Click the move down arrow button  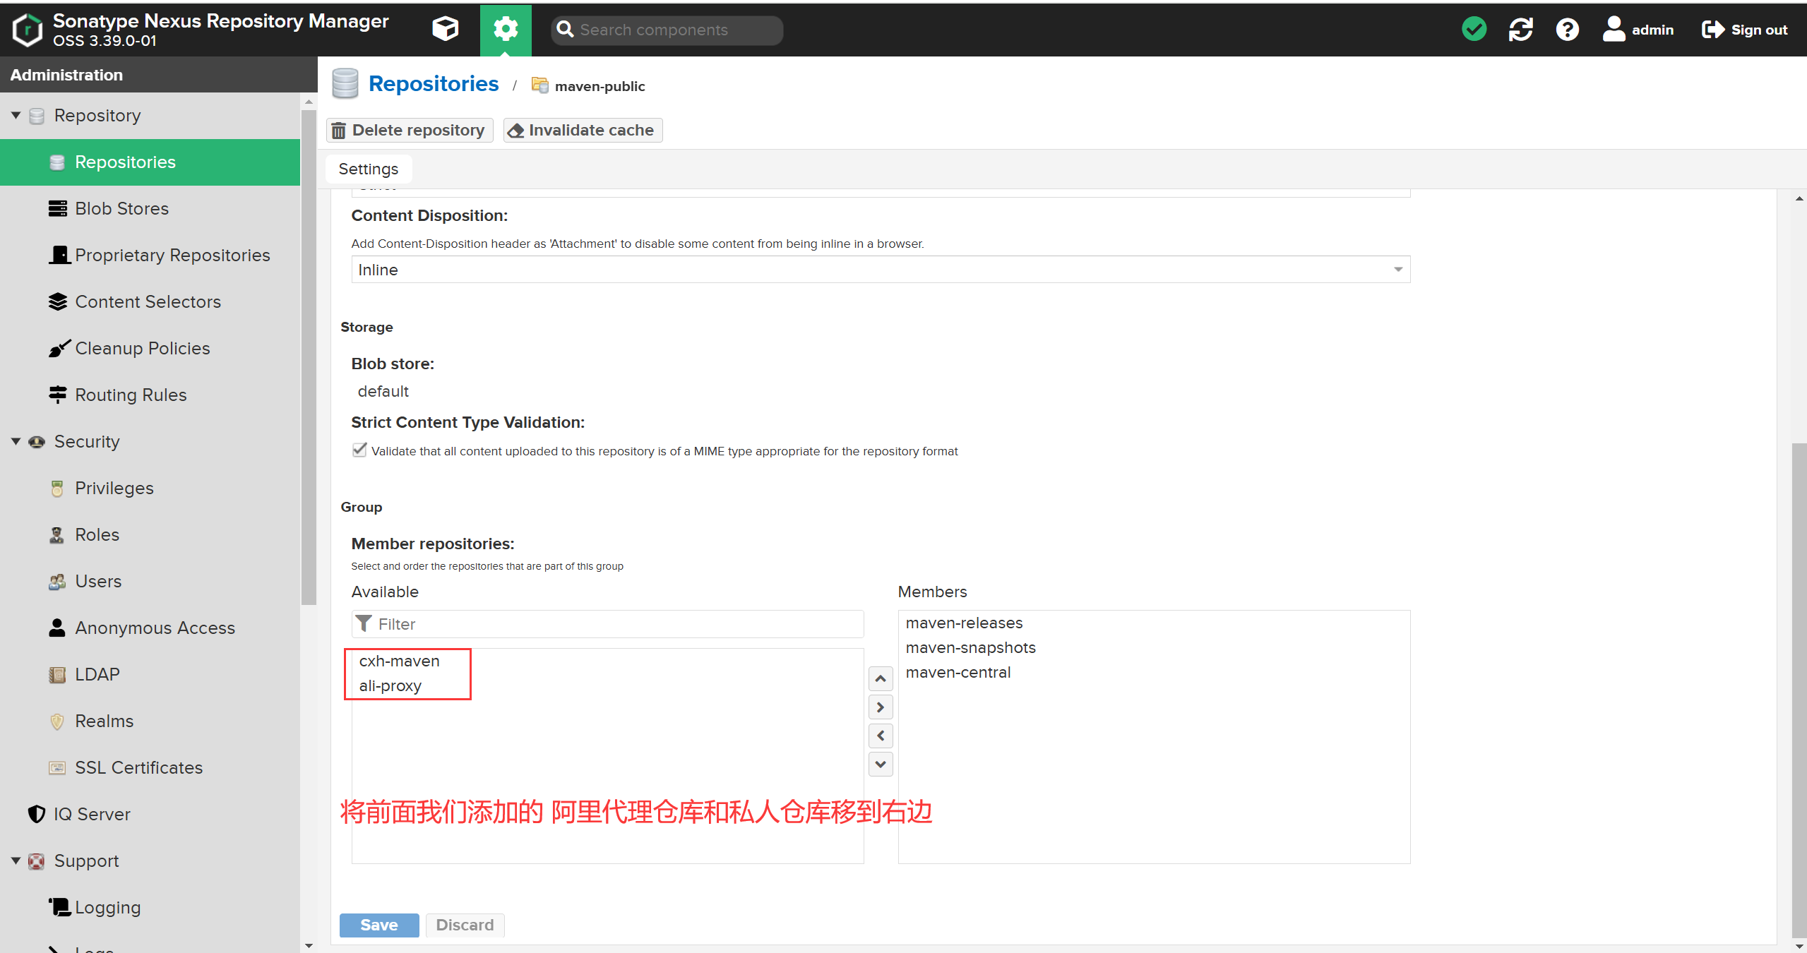(881, 764)
